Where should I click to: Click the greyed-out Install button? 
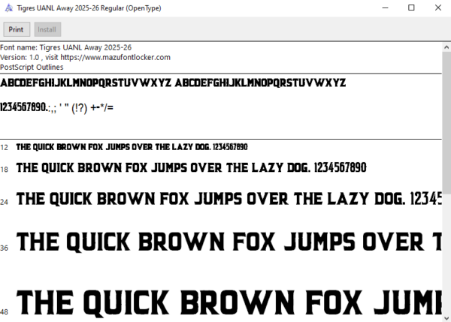point(47,29)
